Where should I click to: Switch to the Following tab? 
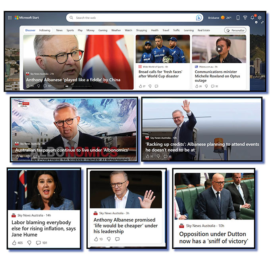(x=44, y=30)
